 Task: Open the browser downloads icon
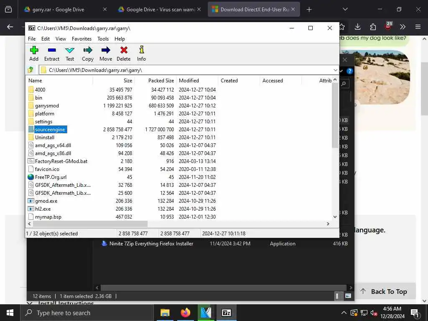point(358,27)
